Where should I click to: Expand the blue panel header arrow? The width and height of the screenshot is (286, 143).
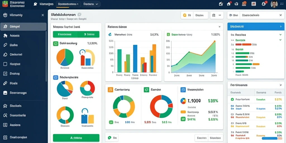(x=281, y=27)
